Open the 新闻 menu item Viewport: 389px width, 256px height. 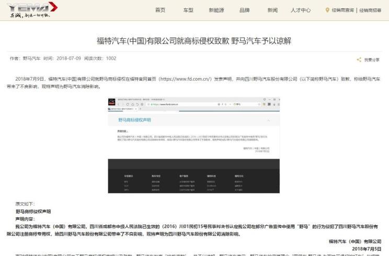pyautogui.click(x=272, y=10)
